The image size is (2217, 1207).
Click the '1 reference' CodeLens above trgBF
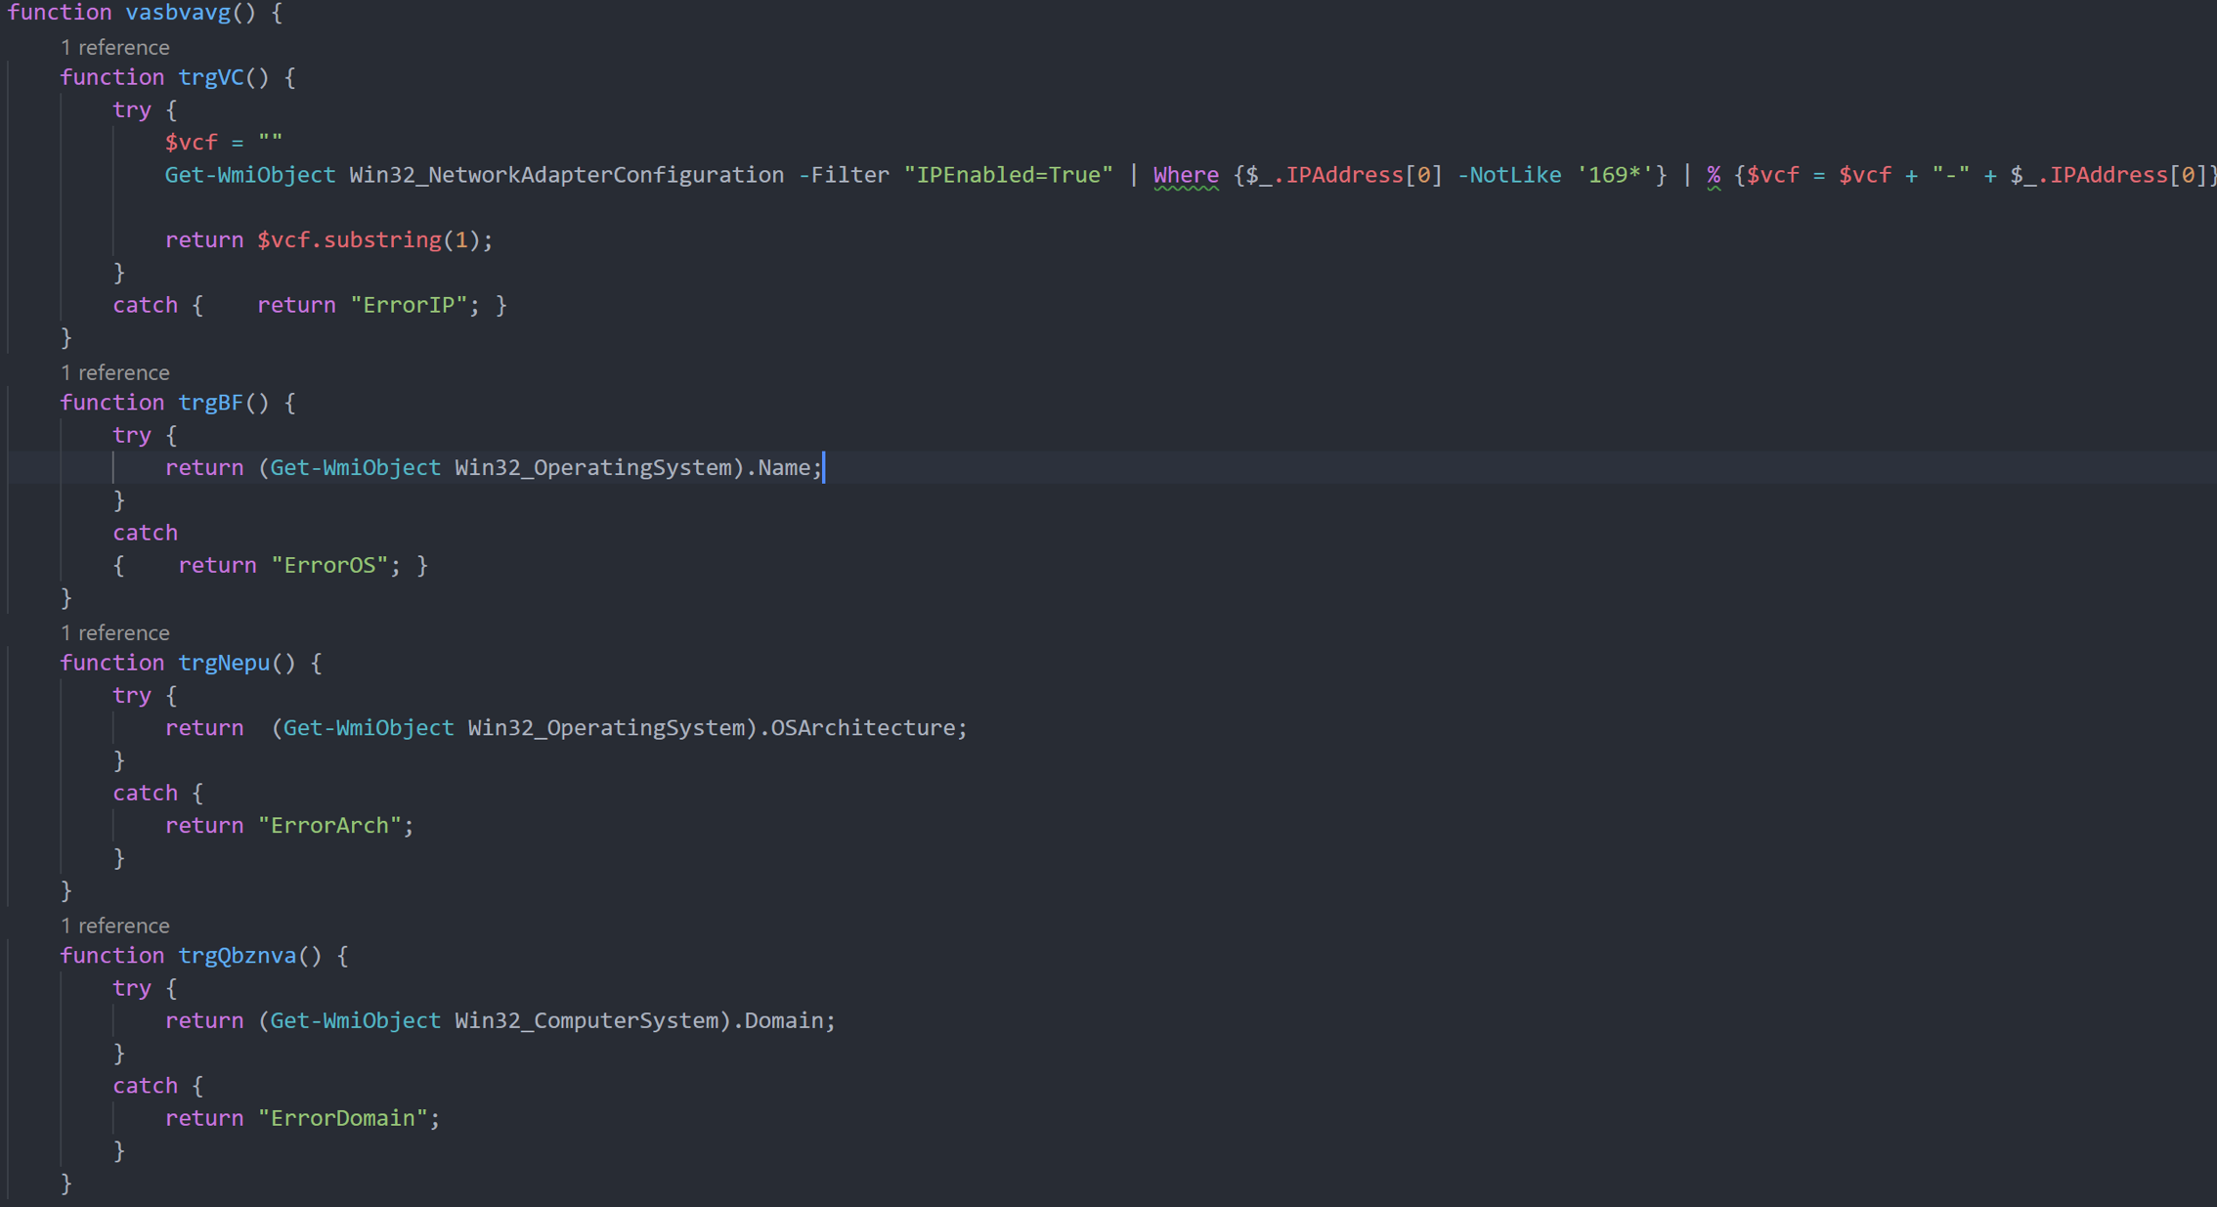click(x=114, y=372)
